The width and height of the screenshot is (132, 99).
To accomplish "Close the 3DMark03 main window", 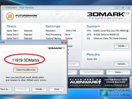I will click(129, 8).
